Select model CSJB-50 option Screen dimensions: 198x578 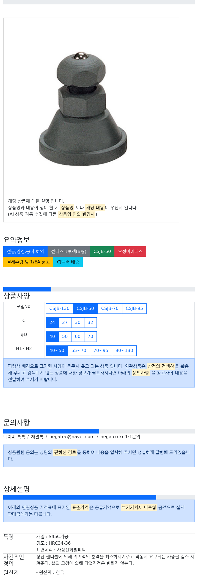coord(85,308)
